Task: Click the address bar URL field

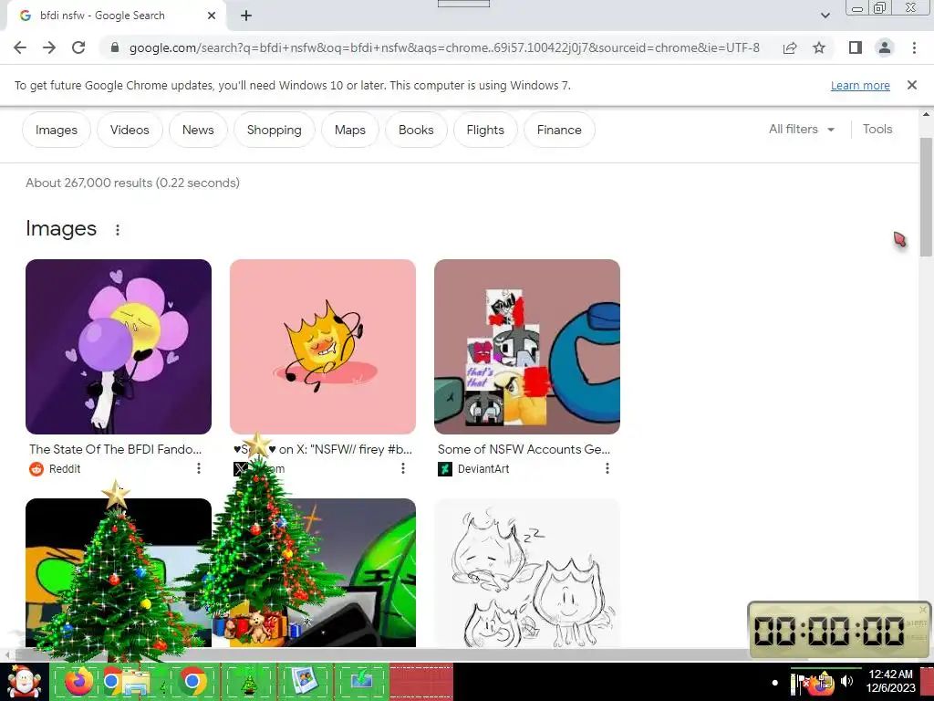Action: [444, 47]
